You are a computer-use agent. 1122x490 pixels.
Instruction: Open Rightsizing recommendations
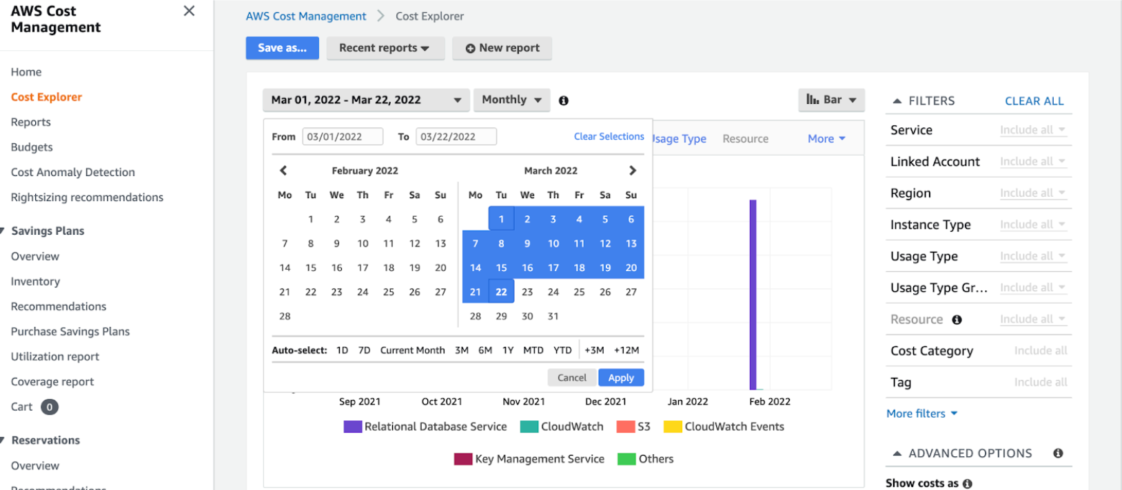tap(88, 198)
